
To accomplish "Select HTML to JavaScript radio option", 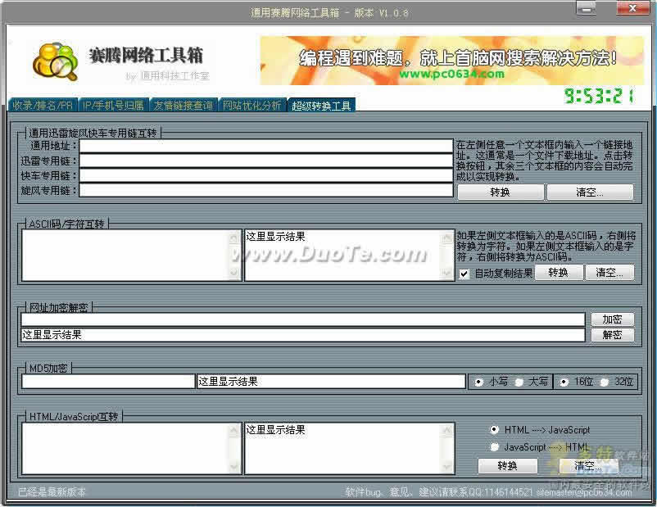I will pos(494,430).
